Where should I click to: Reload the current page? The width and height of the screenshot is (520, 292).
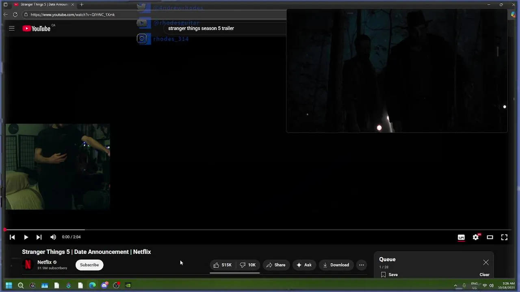click(15, 15)
